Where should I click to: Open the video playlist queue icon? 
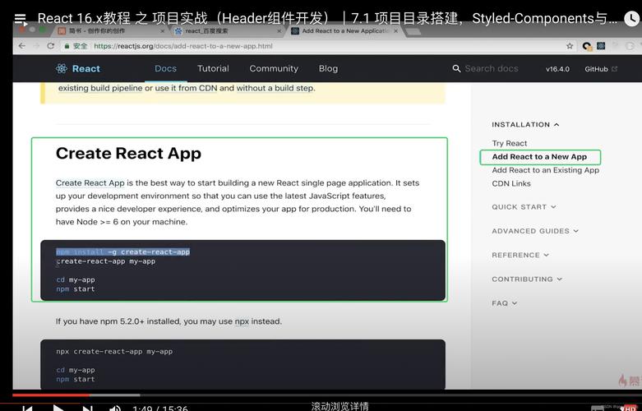coord(20,19)
